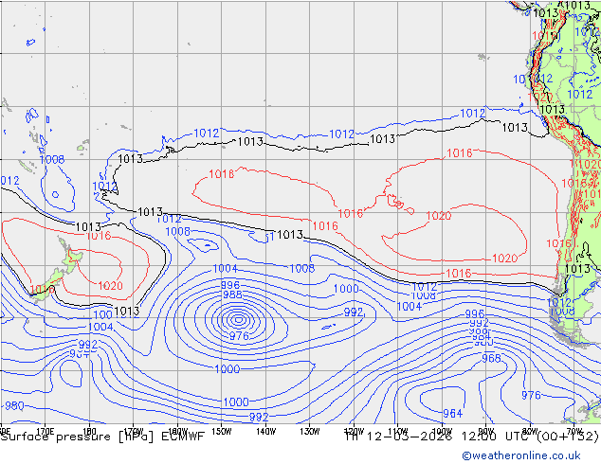601x464 pixels.
Task: Click the 170E longitude axis label
Action: (46, 432)
